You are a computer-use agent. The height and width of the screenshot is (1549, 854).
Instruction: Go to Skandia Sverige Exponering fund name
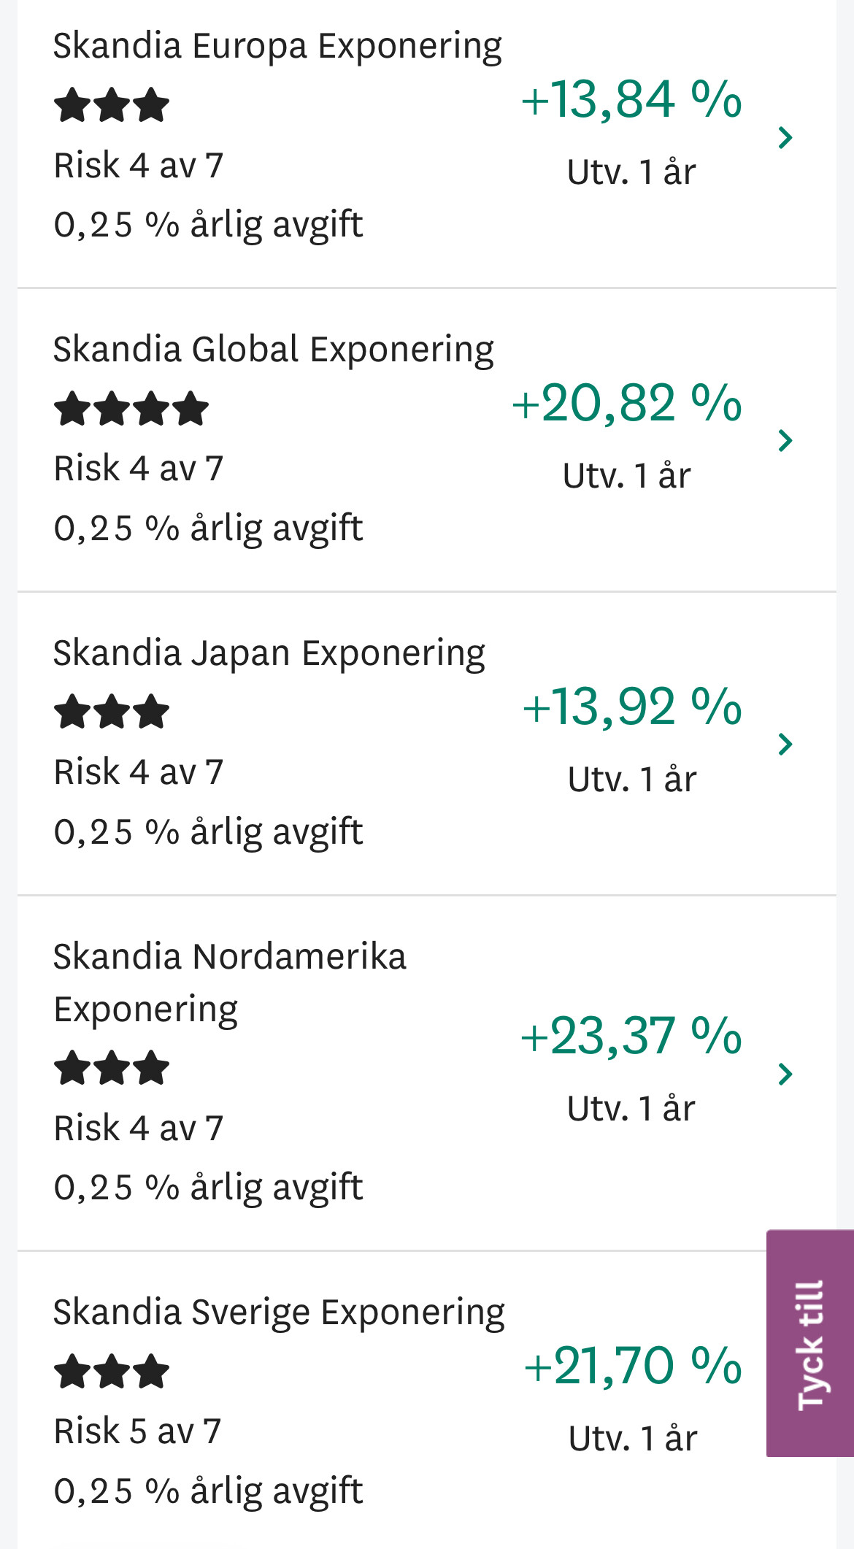click(x=279, y=1312)
